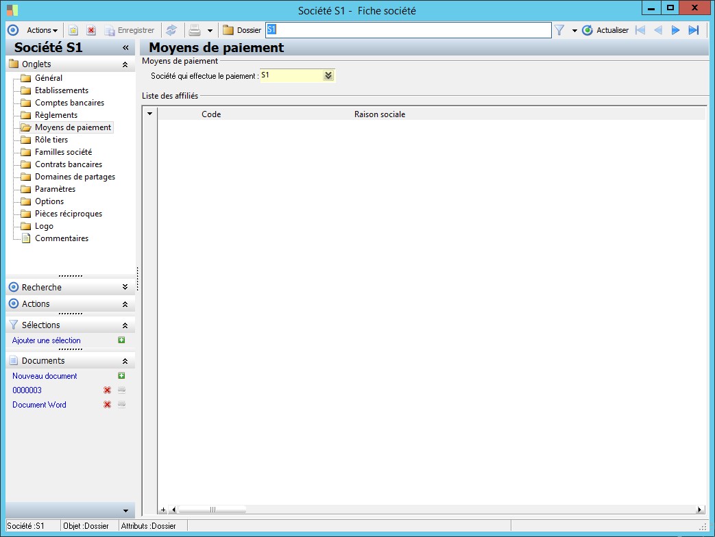The image size is (715, 537).
Task: Go to the next record
Action: click(675, 30)
